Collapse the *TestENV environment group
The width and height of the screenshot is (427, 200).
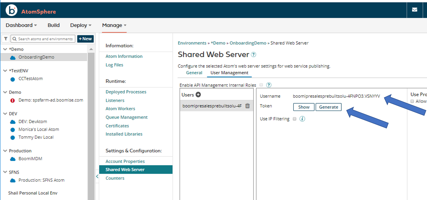click(x=5, y=71)
